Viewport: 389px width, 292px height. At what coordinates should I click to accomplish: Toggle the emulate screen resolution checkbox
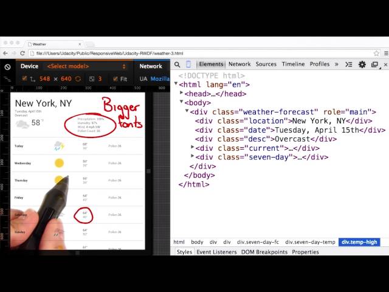24,78
